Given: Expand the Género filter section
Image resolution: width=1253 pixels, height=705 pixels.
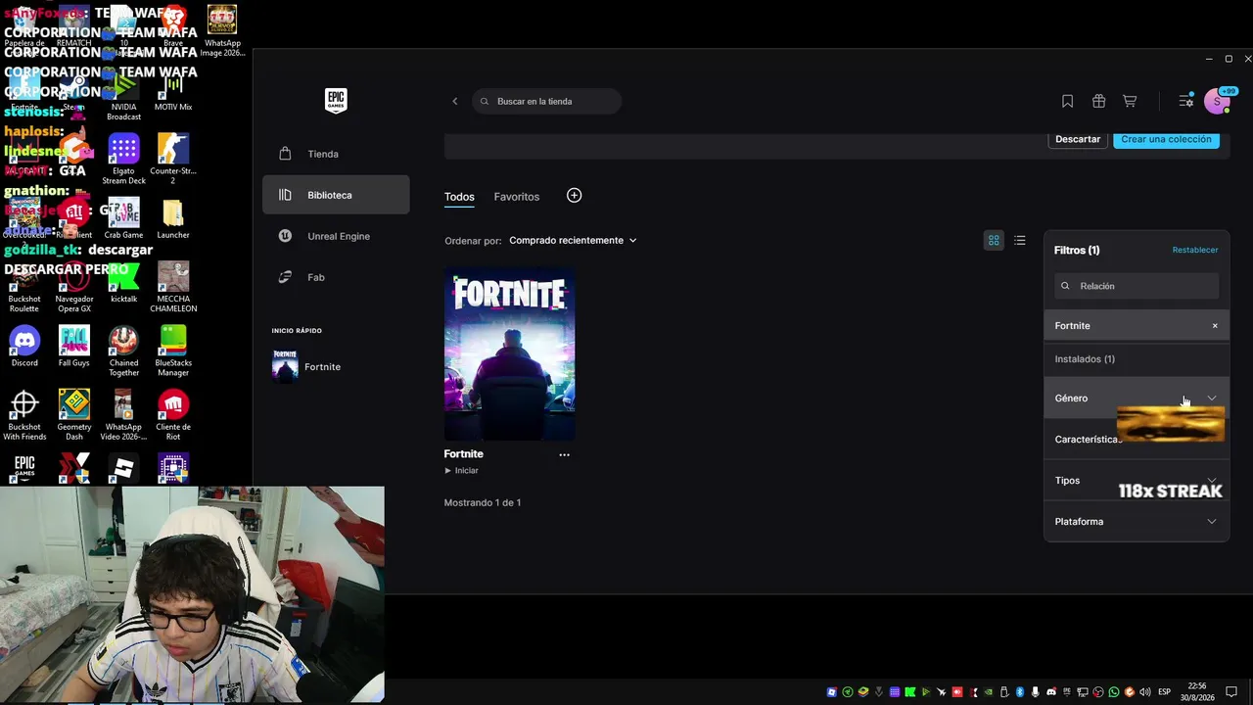Looking at the screenshot, I should 1136,399.
